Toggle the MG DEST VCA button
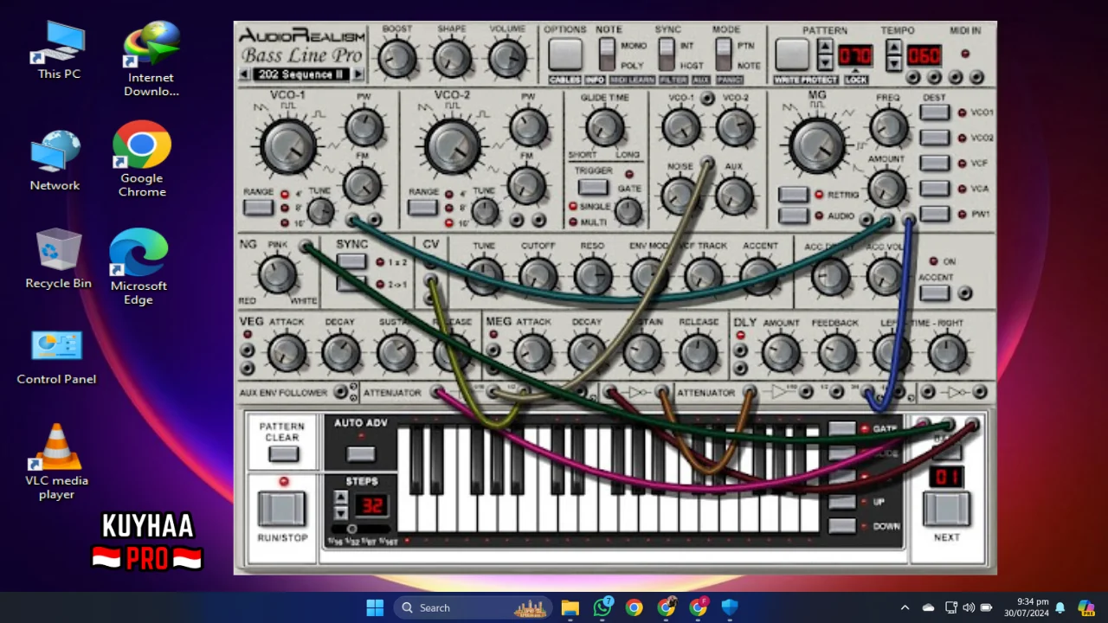 [x=934, y=188]
